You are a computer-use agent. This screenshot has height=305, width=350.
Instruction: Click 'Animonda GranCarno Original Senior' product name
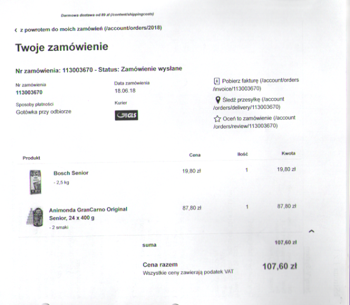coord(88,213)
